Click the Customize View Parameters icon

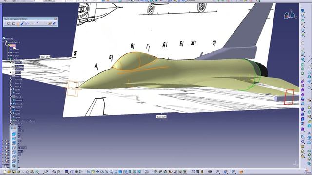[14, 165]
